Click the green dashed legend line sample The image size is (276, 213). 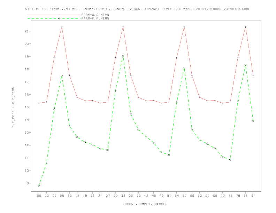pos(54,18)
